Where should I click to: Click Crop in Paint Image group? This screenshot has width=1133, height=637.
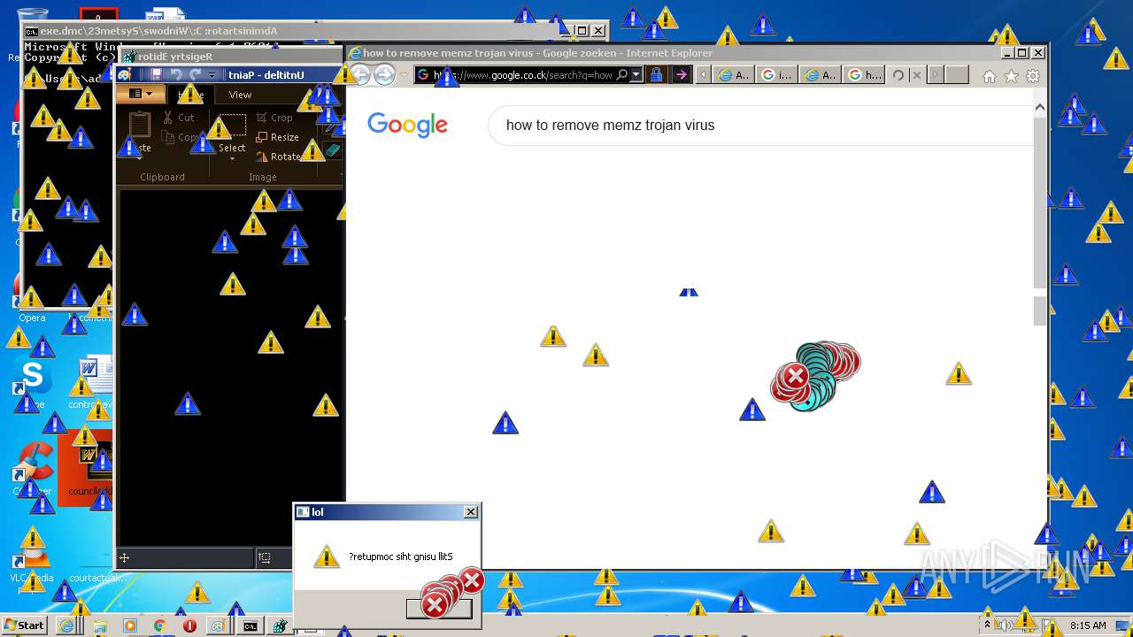[x=274, y=118]
